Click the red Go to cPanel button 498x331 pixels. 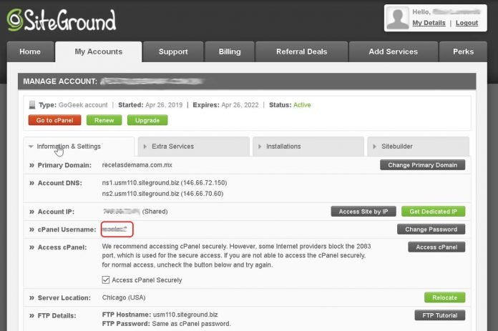[54, 120]
